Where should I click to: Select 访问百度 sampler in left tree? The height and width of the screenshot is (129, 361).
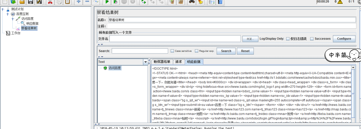[x=27, y=19]
